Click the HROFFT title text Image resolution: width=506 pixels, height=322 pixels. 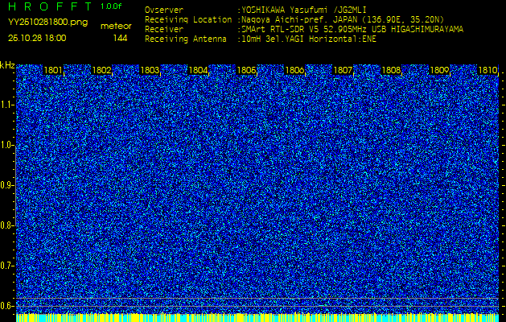50,7
